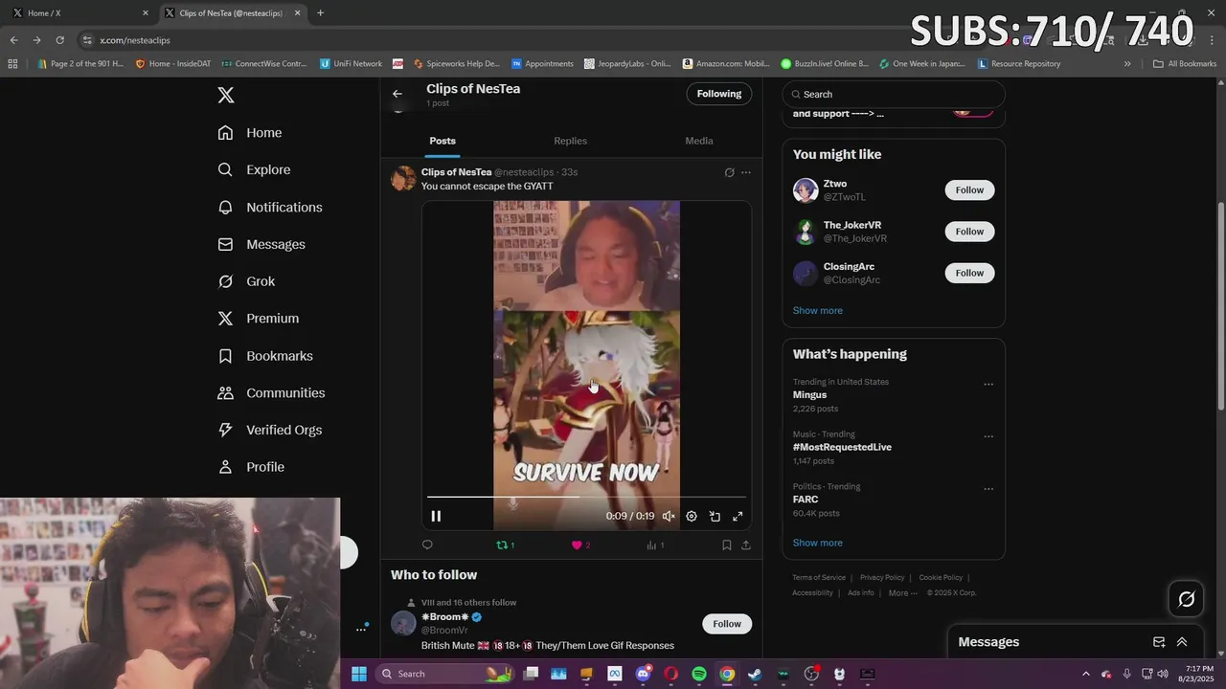Follow Ztwo
This screenshot has width=1226, height=689.
pyautogui.click(x=969, y=189)
